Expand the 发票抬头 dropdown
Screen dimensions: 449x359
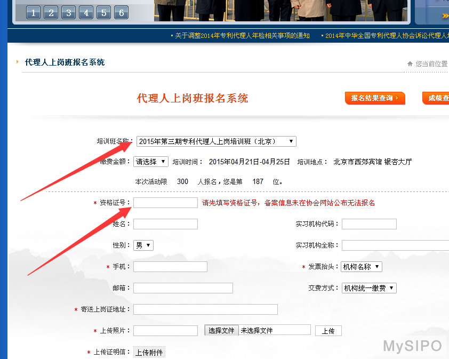click(x=362, y=267)
